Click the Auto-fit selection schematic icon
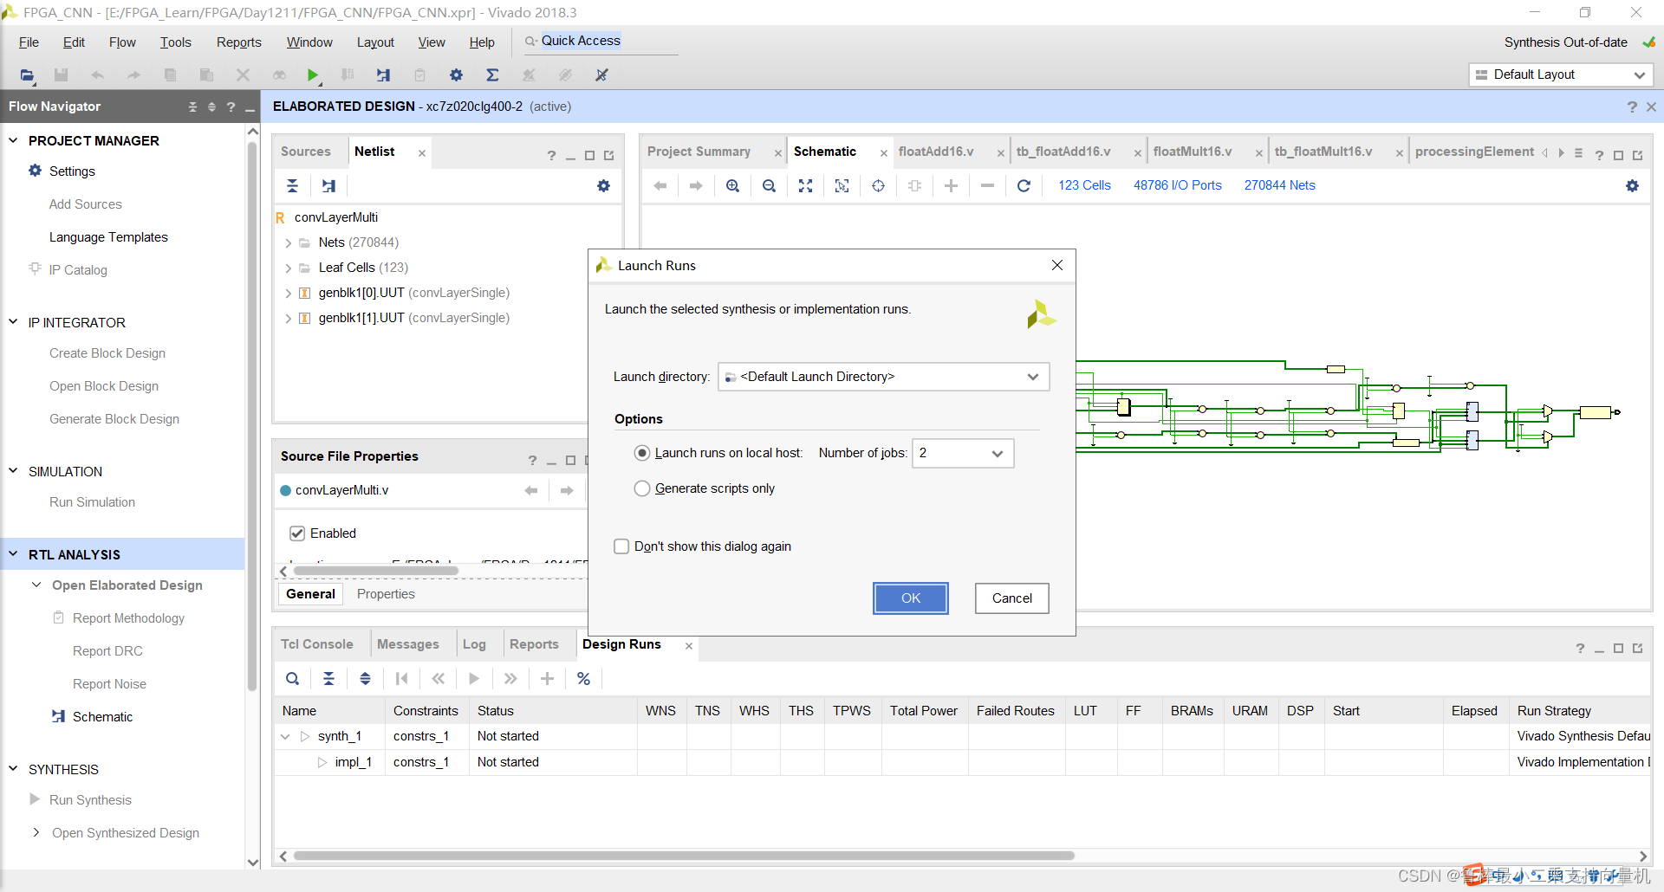The height and width of the screenshot is (892, 1664). coord(878,185)
